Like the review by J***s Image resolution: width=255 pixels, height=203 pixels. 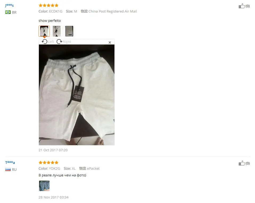point(242,6)
